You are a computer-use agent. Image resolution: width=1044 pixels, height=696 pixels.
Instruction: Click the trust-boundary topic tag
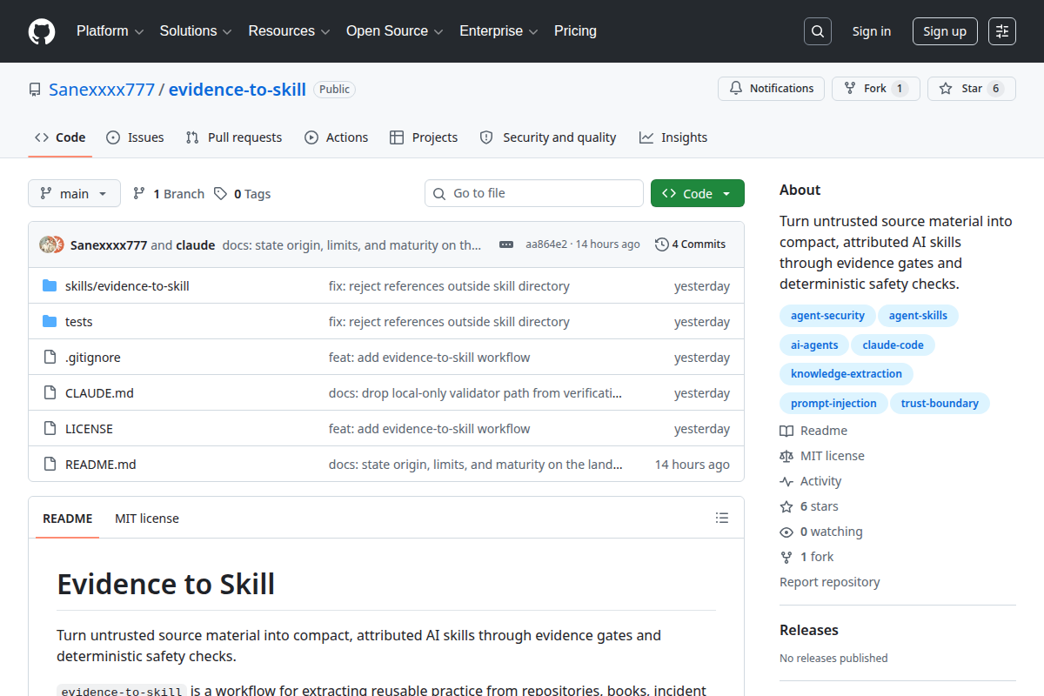click(940, 404)
